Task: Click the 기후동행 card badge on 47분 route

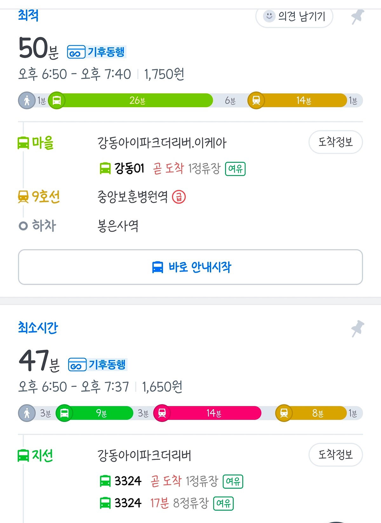Action: pyautogui.click(x=97, y=365)
